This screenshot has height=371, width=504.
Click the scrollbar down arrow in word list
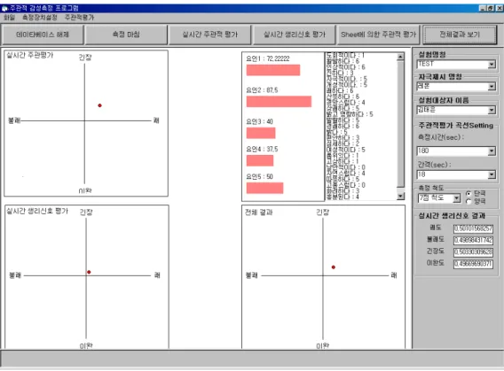(x=400, y=196)
